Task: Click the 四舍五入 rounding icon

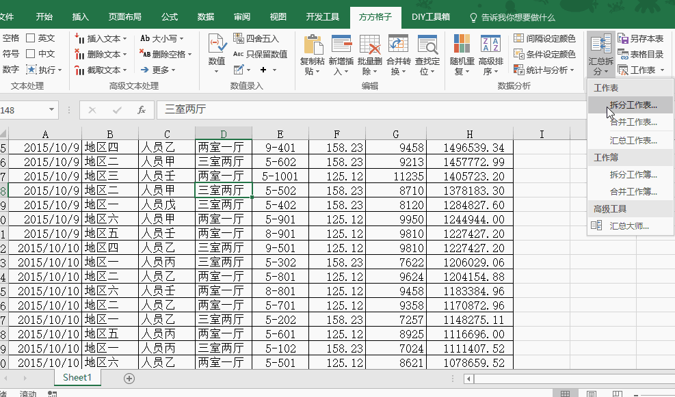Action: [x=238, y=38]
